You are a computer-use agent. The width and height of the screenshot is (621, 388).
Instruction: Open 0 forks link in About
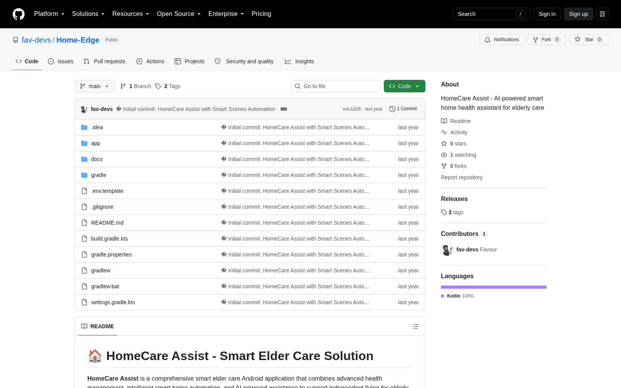[x=454, y=166]
